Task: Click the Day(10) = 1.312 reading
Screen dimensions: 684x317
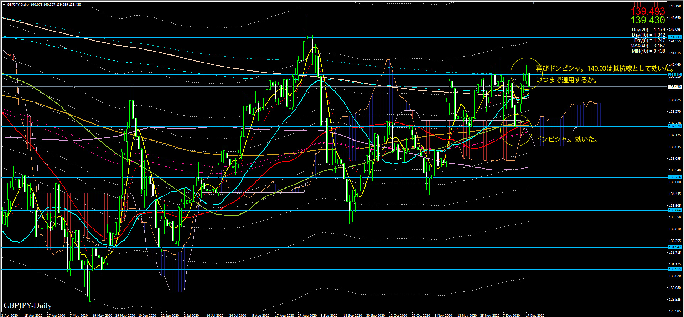Action: 648,35
